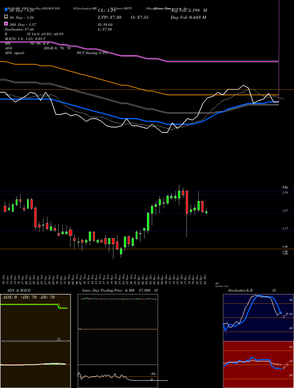The width and height of the screenshot is (294, 388).
Task: Select the '200 Day - 1.37' legend text
Action: point(23,25)
